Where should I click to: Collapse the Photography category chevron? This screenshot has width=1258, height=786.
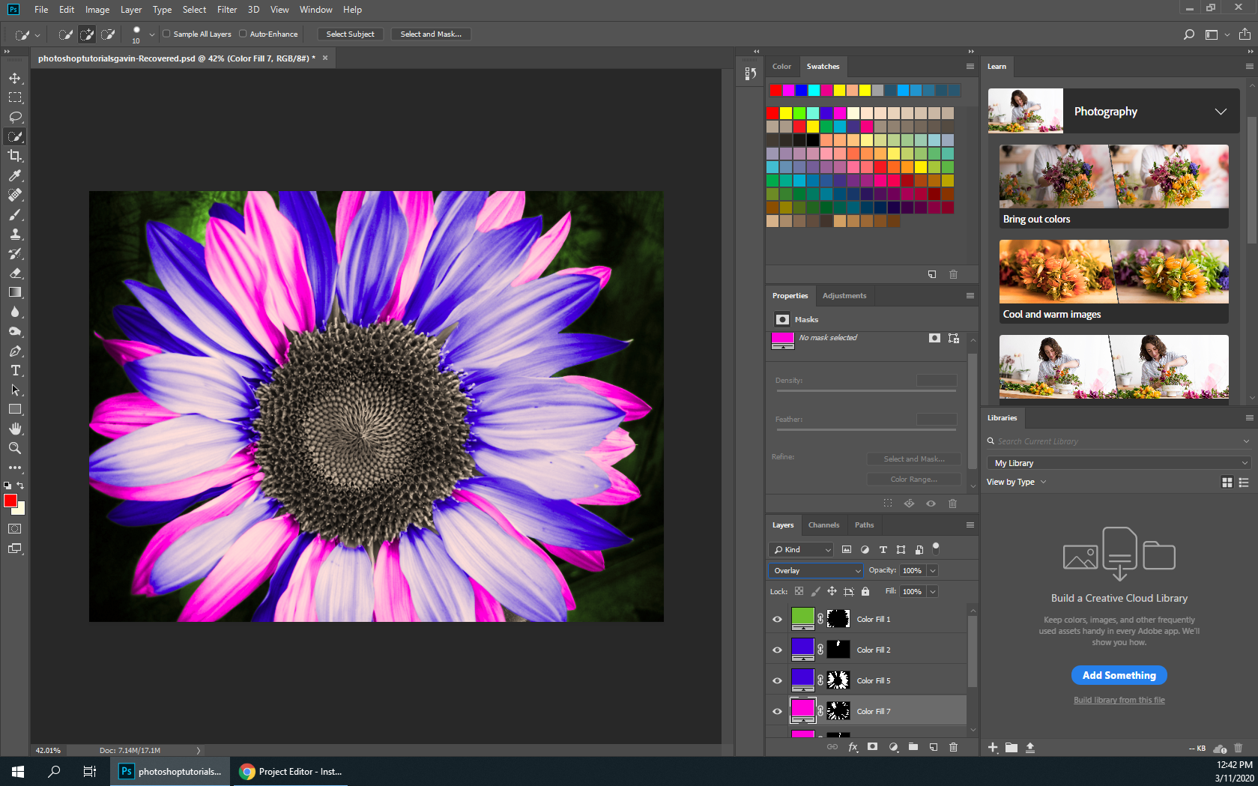tap(1221, 112)
